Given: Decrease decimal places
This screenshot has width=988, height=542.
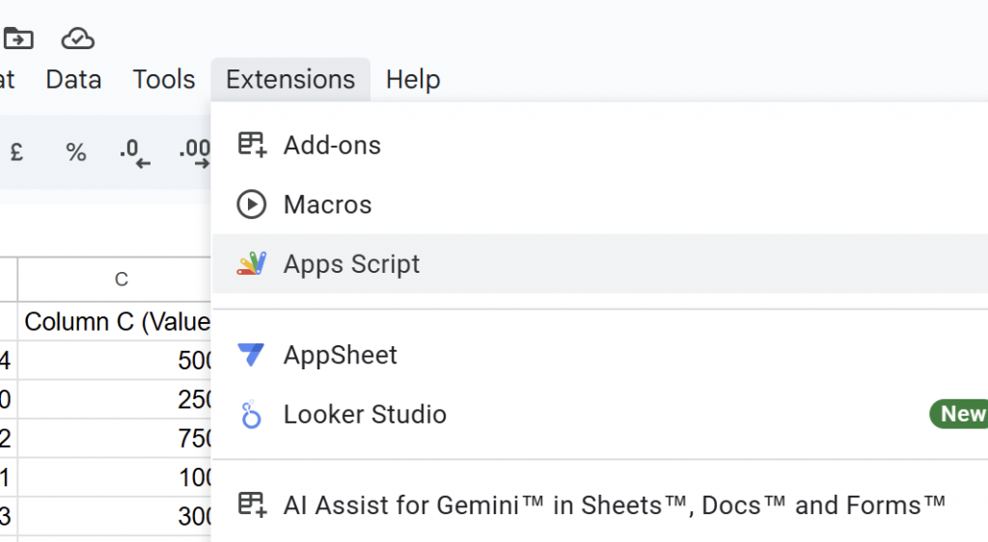Looking at the screenshot, I should point(135,151).
